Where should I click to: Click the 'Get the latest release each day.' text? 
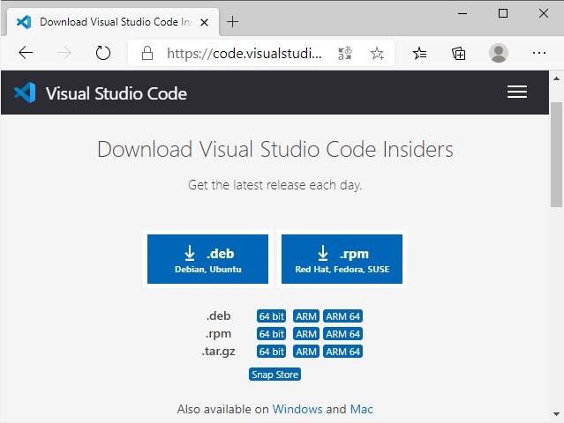pos(274,185)
